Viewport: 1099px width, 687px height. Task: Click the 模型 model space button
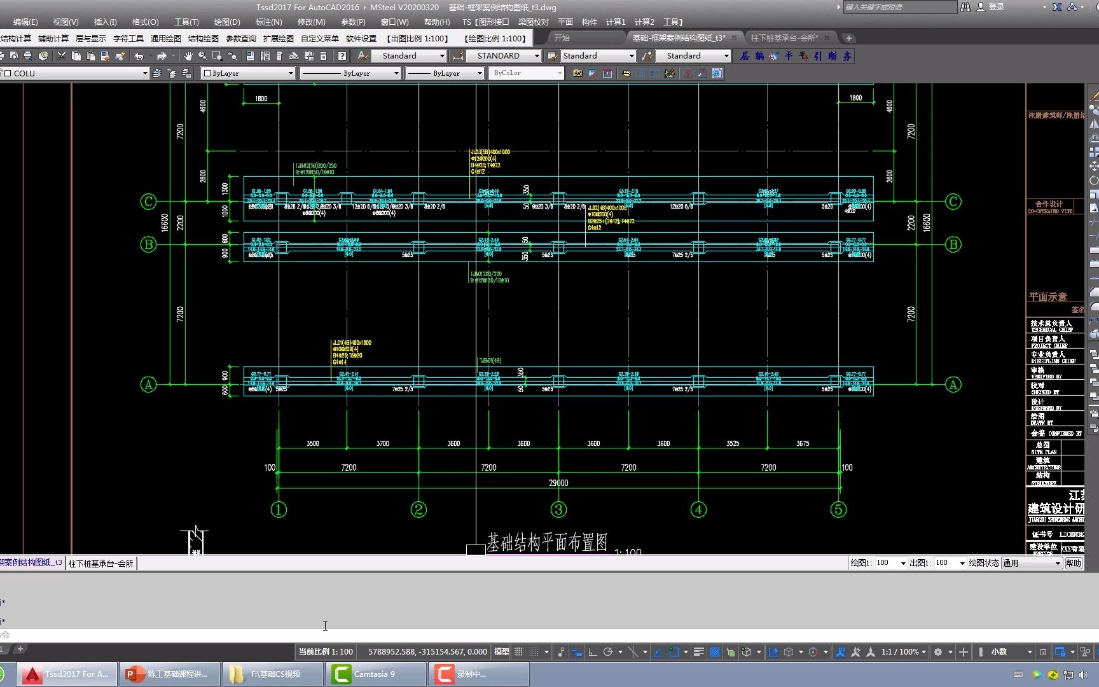tap(502, 652)
